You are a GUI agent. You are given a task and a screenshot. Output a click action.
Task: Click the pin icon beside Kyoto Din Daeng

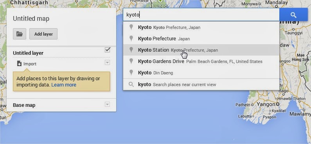point(131,72)
